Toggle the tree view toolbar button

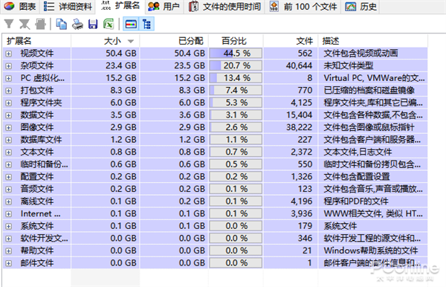[x=146, y=25]
